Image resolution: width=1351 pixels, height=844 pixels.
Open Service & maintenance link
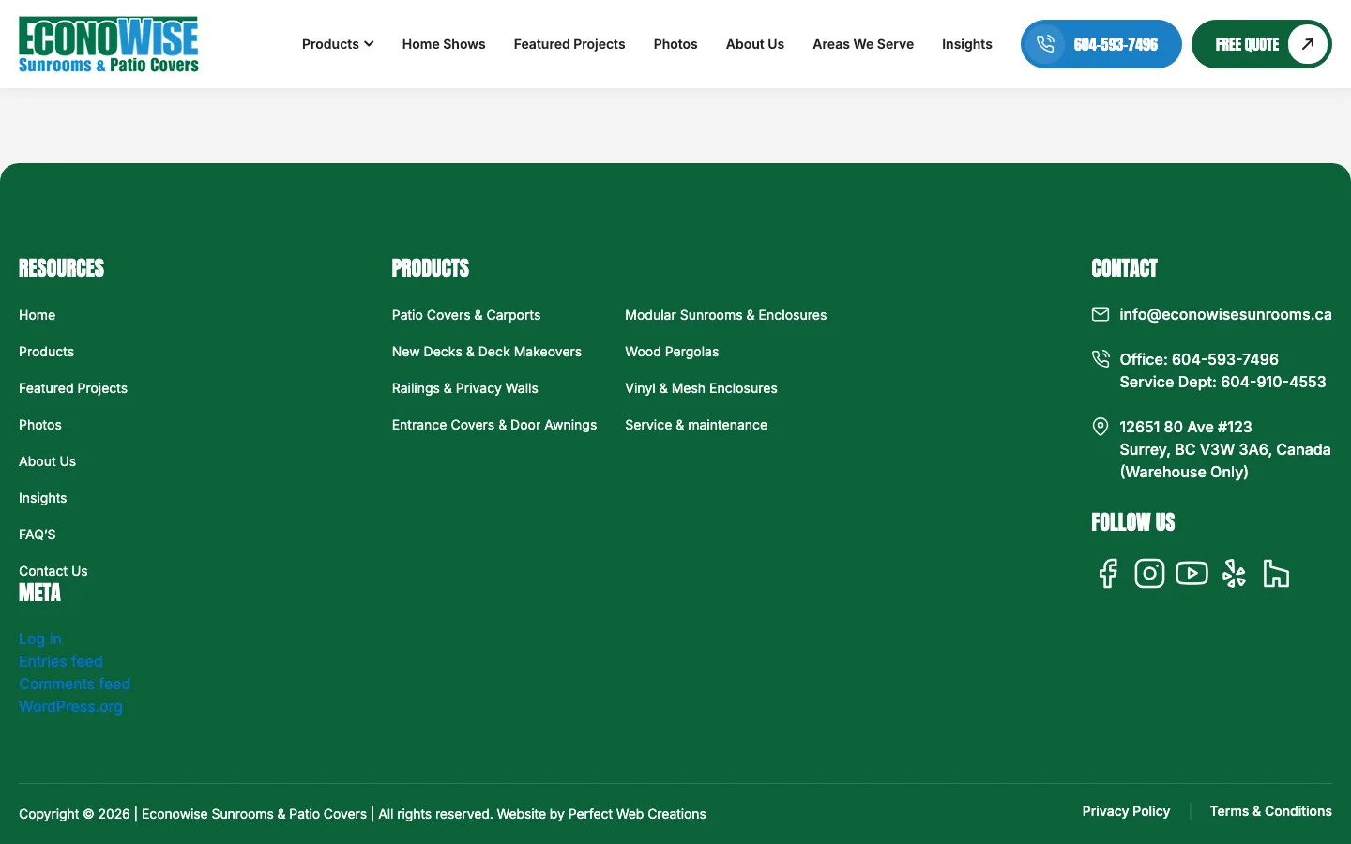pyautogui.click(x=696, y=425)
